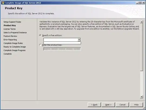Screen dimensions: 146x110
Task: Maximize the setup window
Action: tap(140, 3)
